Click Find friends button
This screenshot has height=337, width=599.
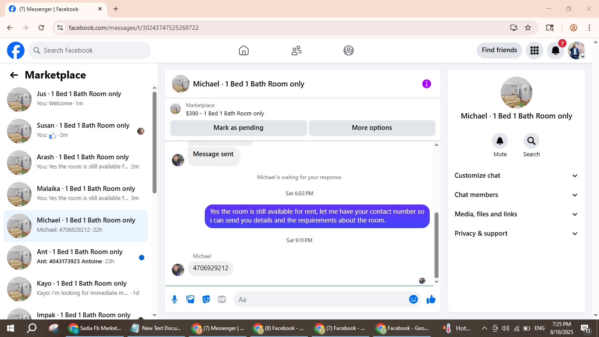pos(499,50)
